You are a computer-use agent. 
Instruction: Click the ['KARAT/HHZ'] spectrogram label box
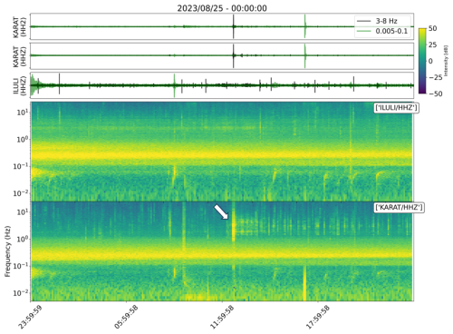399,207
